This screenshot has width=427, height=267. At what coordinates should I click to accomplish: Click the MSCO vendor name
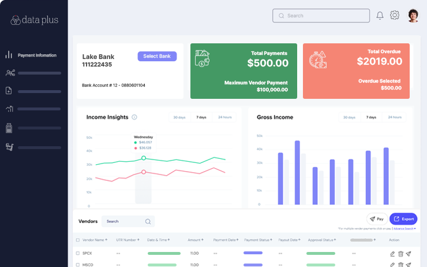click(x=88, y=265)
